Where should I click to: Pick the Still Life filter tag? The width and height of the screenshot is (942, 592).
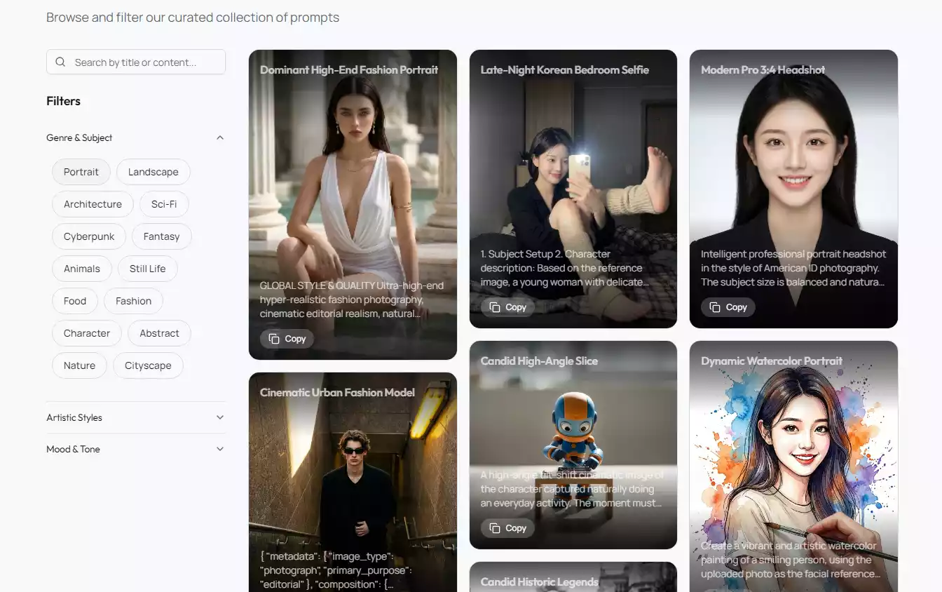pos(147,269)
